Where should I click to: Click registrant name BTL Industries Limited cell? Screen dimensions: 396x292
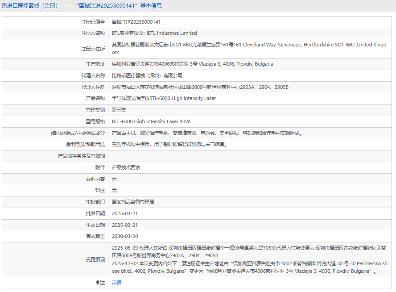pyautogui.click(x=154, y=33)
